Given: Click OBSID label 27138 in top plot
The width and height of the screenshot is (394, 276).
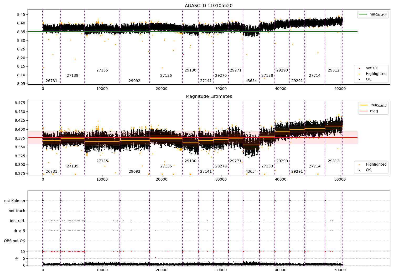Looking at the screenshot, I should coord(267,75).
